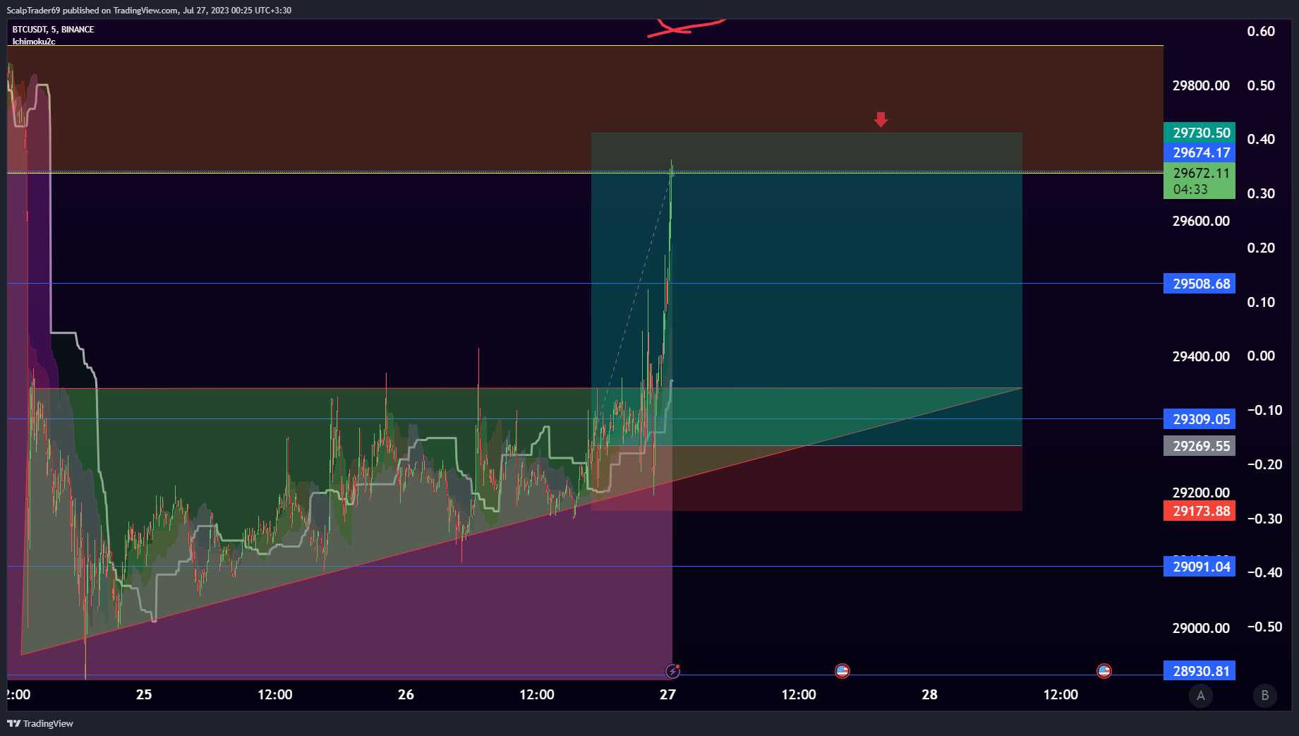Toggle the B scale button

point(1265,696)
